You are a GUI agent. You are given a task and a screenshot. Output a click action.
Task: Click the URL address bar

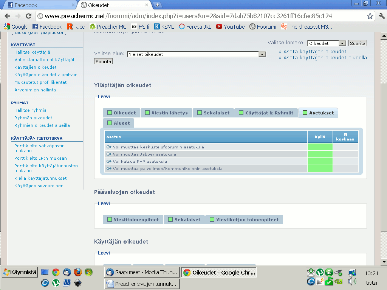pos(200,16)
